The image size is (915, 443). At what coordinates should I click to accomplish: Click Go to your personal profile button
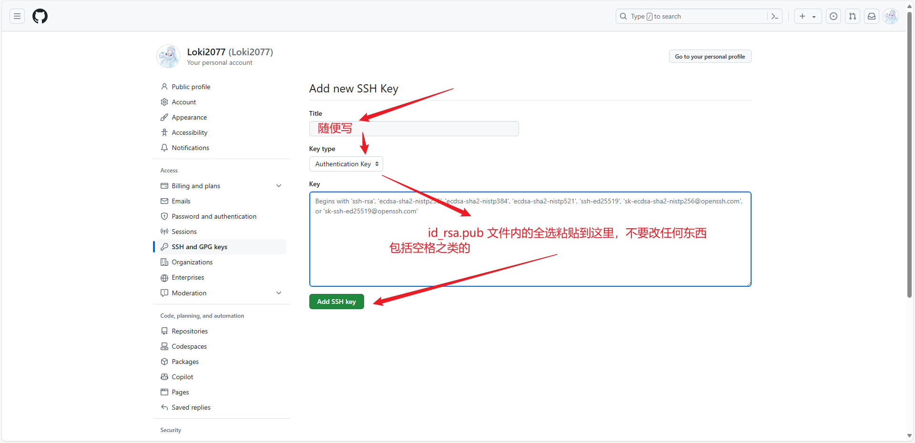click(x=710, y=56)
